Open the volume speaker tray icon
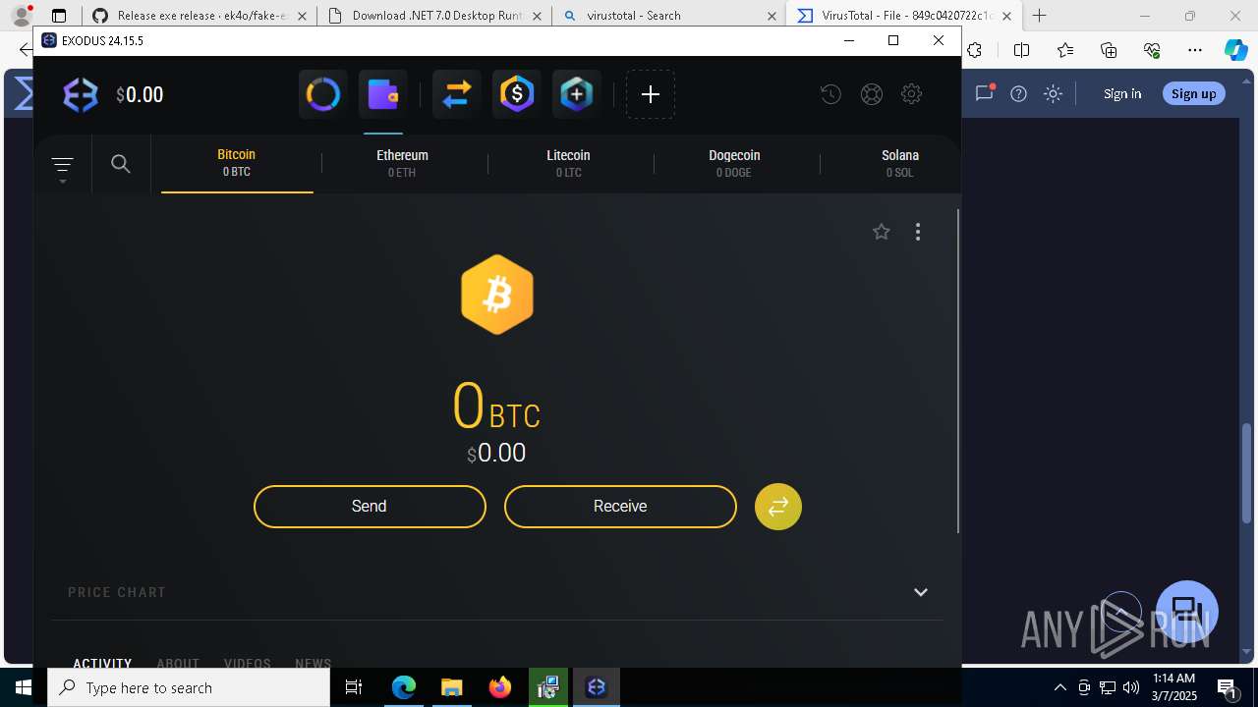The height and width of the screenshot is (707, 1258). 1131,687
